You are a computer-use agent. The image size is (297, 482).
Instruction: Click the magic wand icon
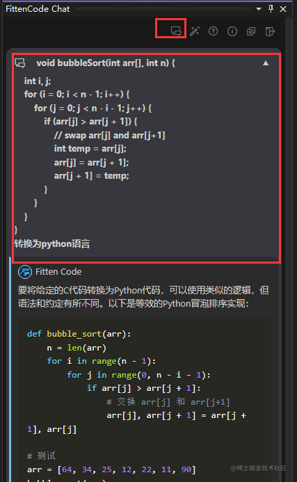click(x=195, y=31)
